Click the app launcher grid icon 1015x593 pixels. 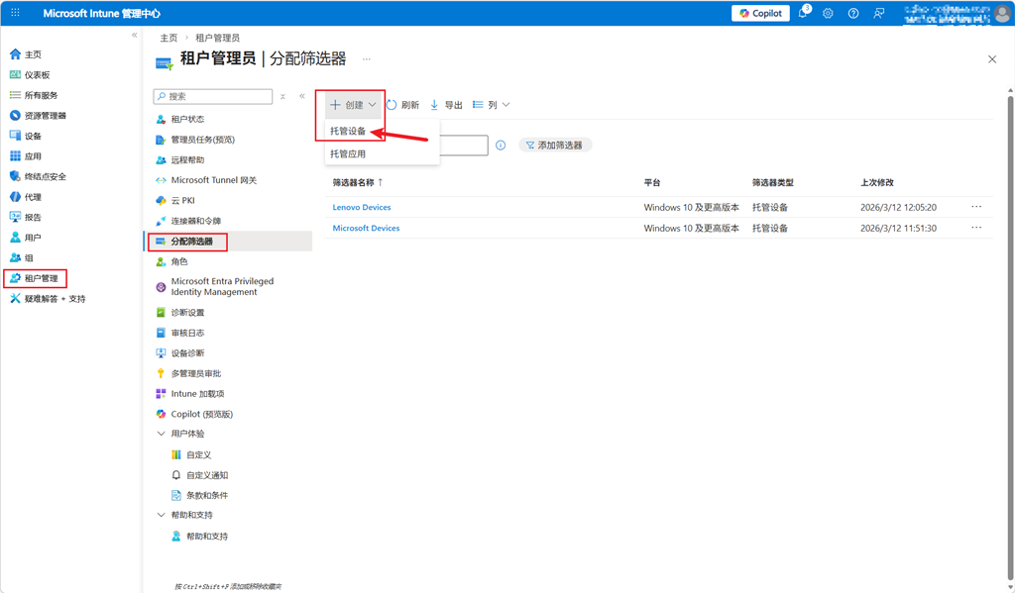click(x=15, y=14)
